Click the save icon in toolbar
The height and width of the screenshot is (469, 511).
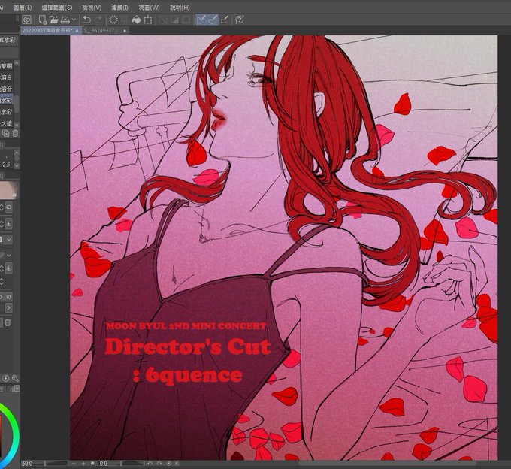click(65, 20)
